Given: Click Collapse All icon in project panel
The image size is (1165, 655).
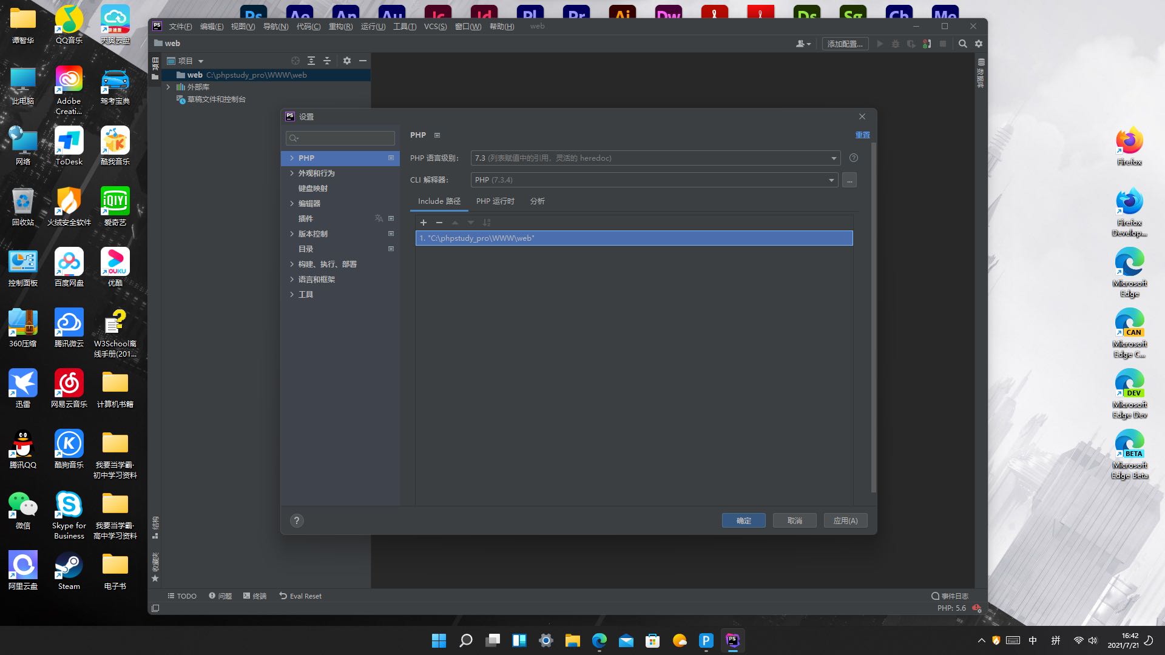Looking at the screenshot, I should [x=327, y=61].
